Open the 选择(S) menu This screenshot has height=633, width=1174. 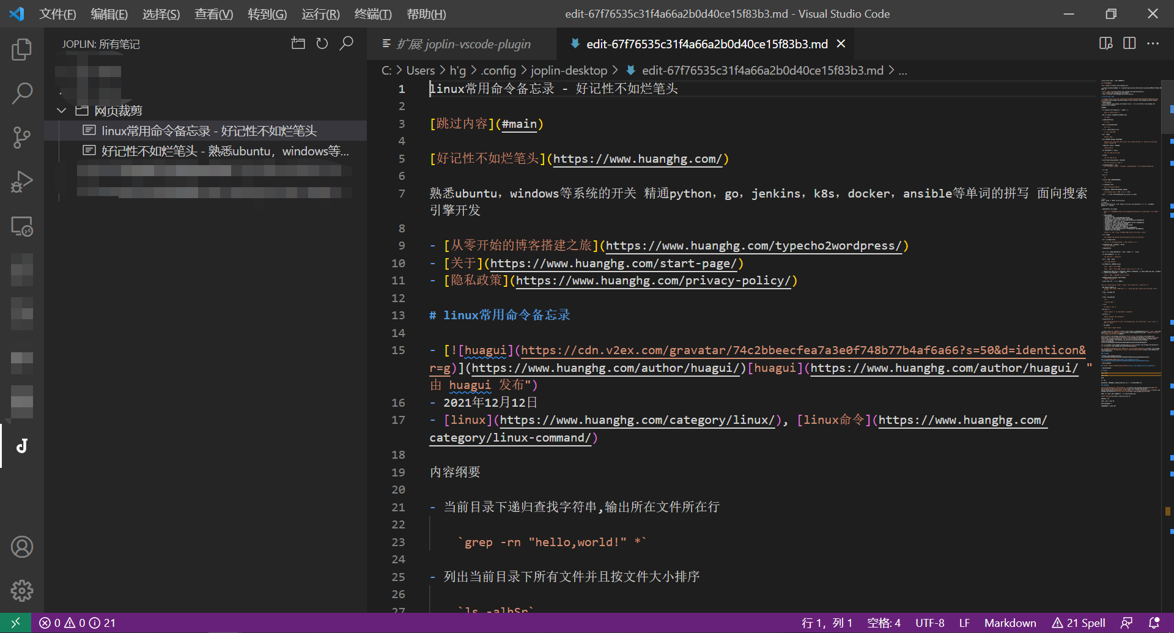point(161,14)
